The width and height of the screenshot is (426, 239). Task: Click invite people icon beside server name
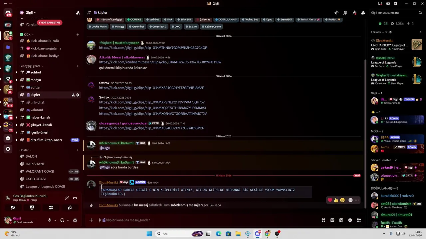tap(78, 13)
